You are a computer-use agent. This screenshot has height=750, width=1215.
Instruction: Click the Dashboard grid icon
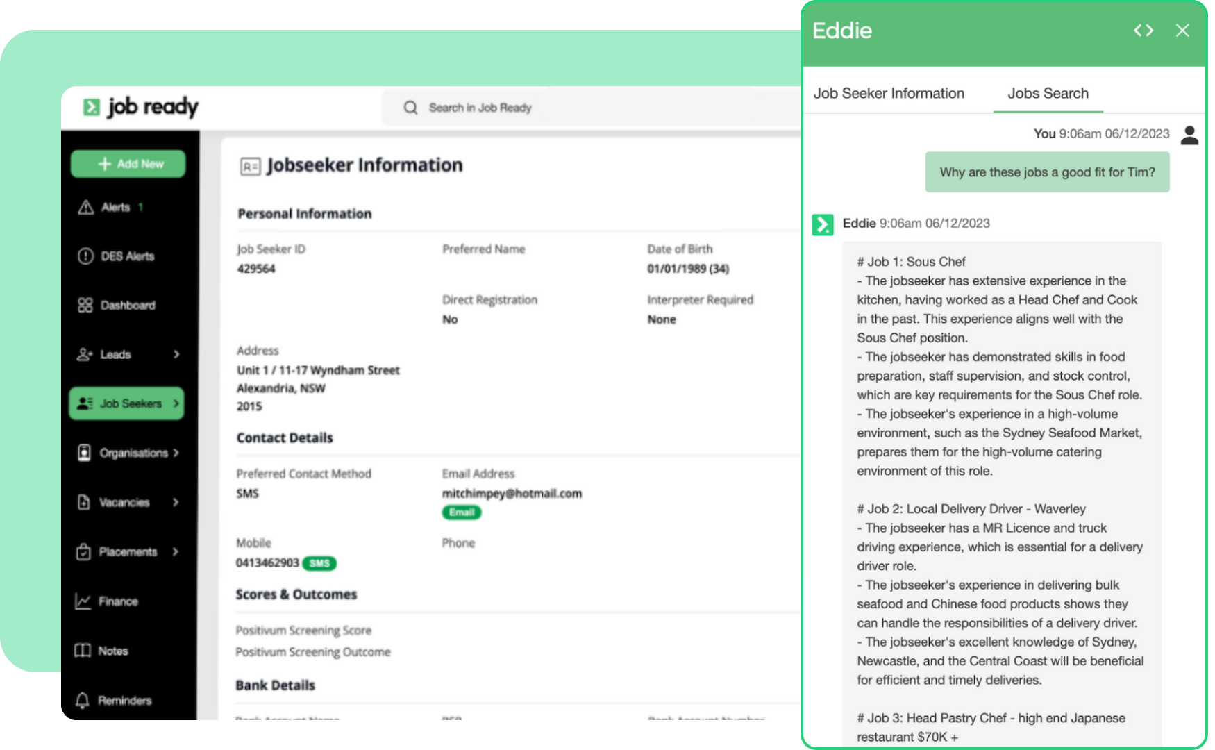pos(85,306)
